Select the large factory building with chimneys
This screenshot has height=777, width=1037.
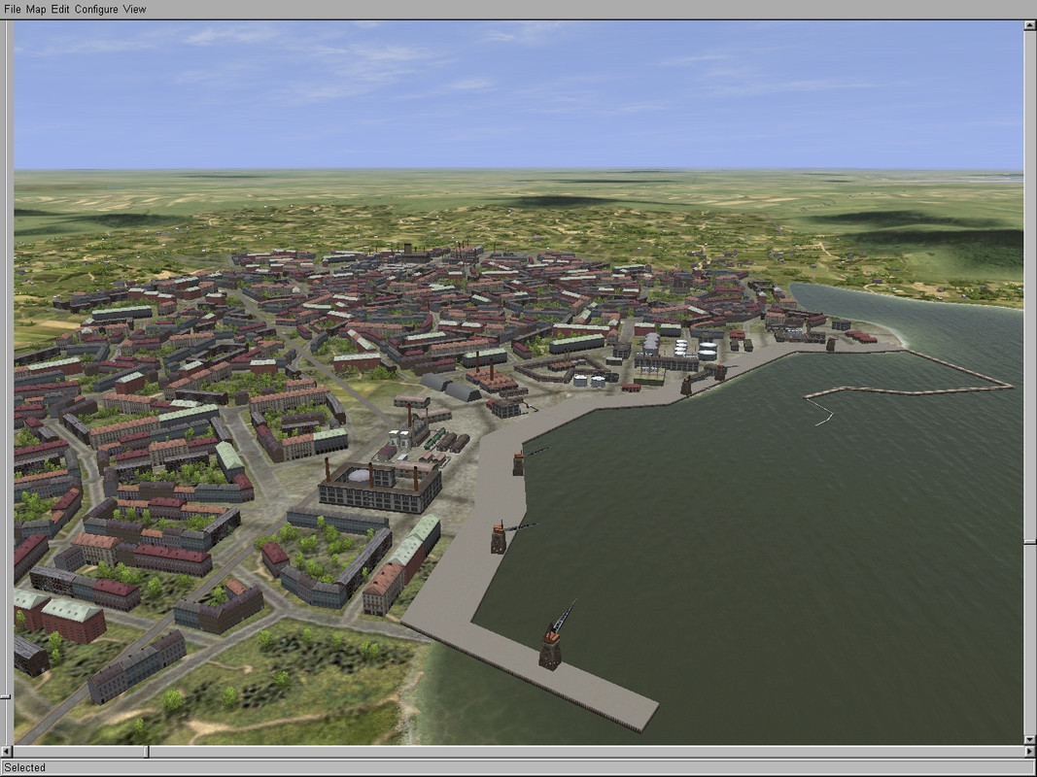click(380, 486)
